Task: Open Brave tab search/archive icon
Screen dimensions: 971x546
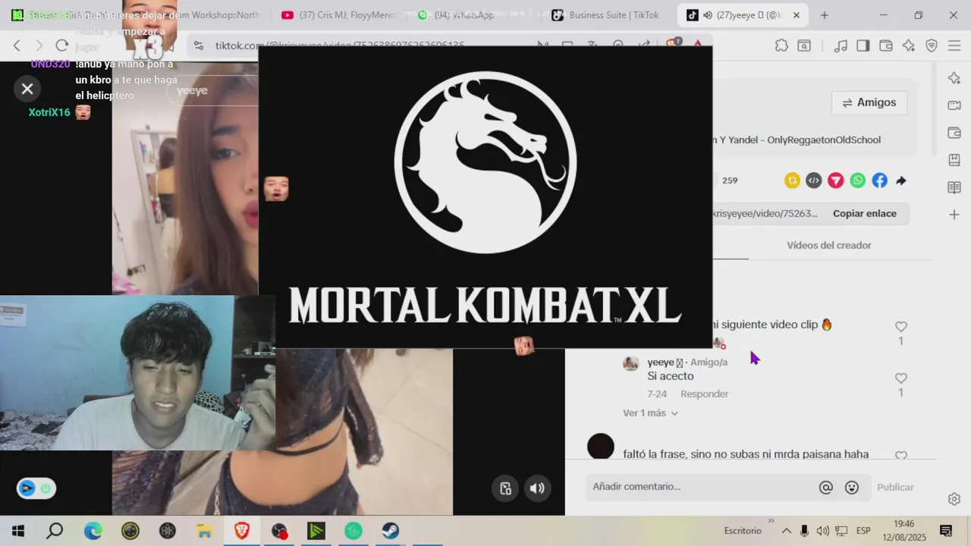Action: pos(803,45)
